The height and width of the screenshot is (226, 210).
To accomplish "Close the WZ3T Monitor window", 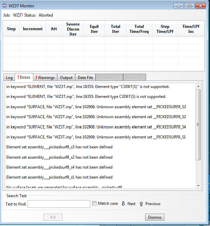I will (200, 6).
